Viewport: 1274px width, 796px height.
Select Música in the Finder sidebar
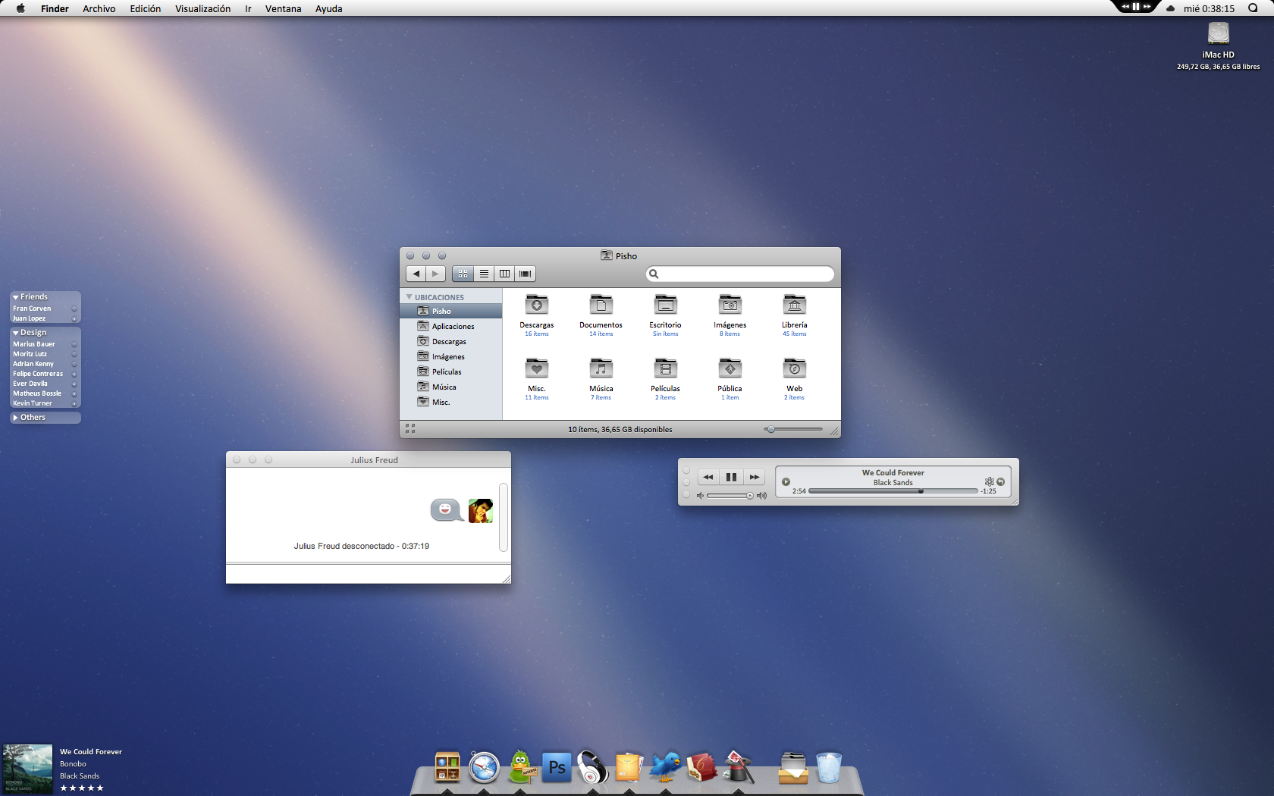[451, 387]
